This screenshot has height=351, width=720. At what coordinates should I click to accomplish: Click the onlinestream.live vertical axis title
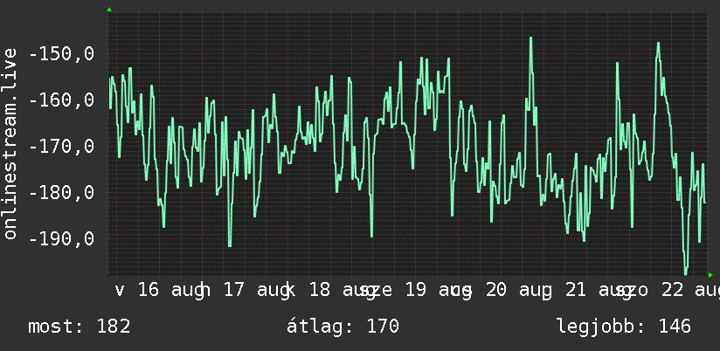pos(10,143)
